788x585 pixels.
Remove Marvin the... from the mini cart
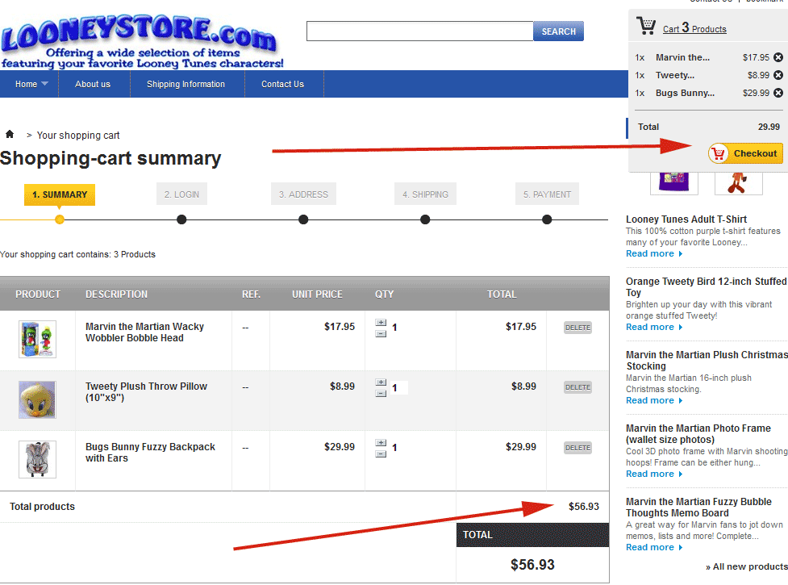(x=778, y=57)
